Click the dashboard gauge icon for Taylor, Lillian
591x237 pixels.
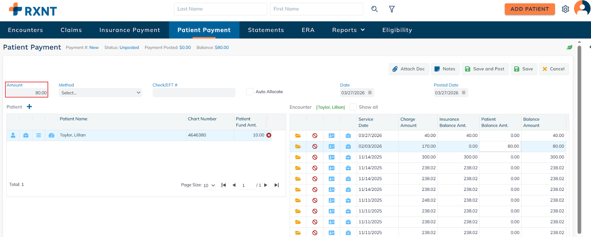point(51,135)
